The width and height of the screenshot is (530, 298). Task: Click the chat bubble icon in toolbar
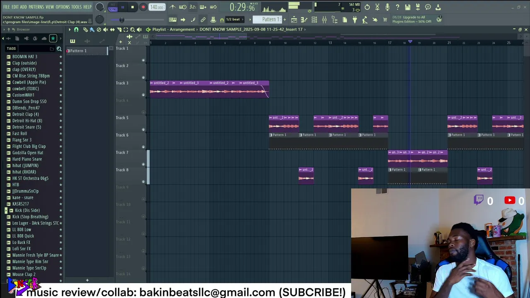coord(428,7)
